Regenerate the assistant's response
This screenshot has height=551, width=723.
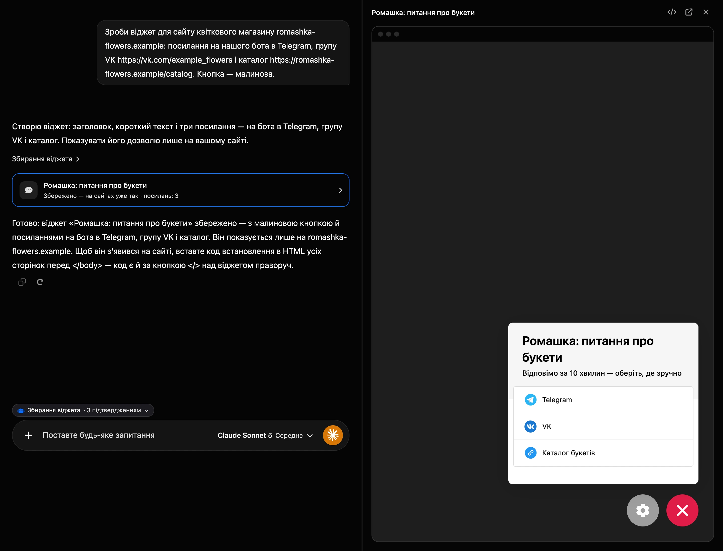pos(40,282)
